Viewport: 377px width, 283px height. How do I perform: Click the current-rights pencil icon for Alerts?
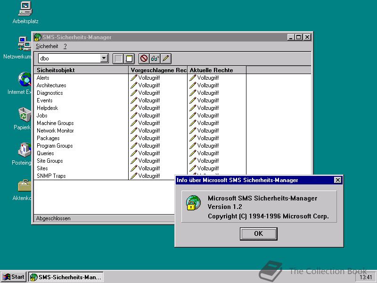click(x=193, y=78)
